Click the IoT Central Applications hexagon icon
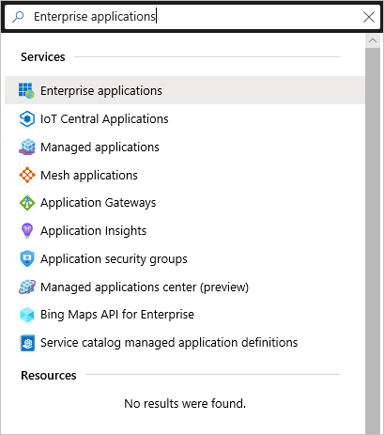 coord(27,119)
